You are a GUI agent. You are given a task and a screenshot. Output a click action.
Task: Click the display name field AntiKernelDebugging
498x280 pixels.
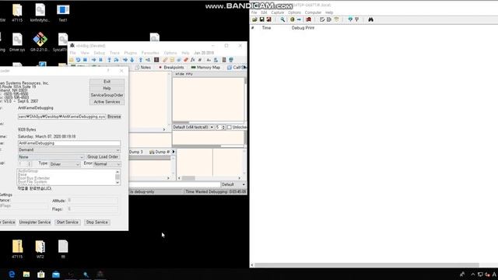(69, 143)
